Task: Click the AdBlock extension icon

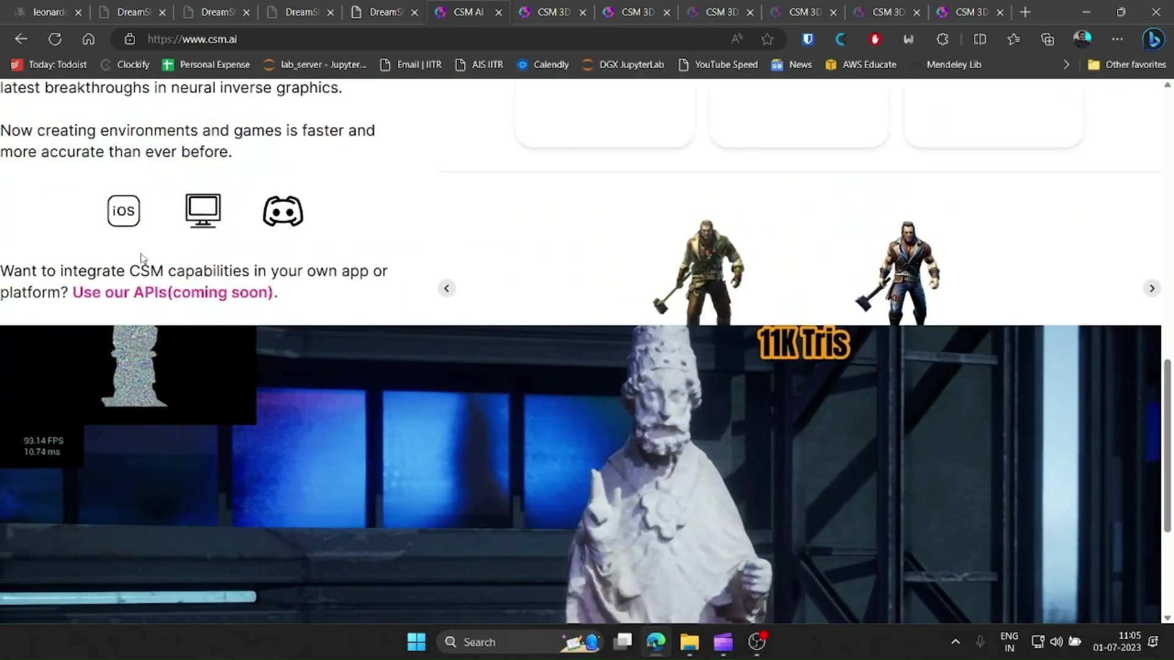Action: 875,38
